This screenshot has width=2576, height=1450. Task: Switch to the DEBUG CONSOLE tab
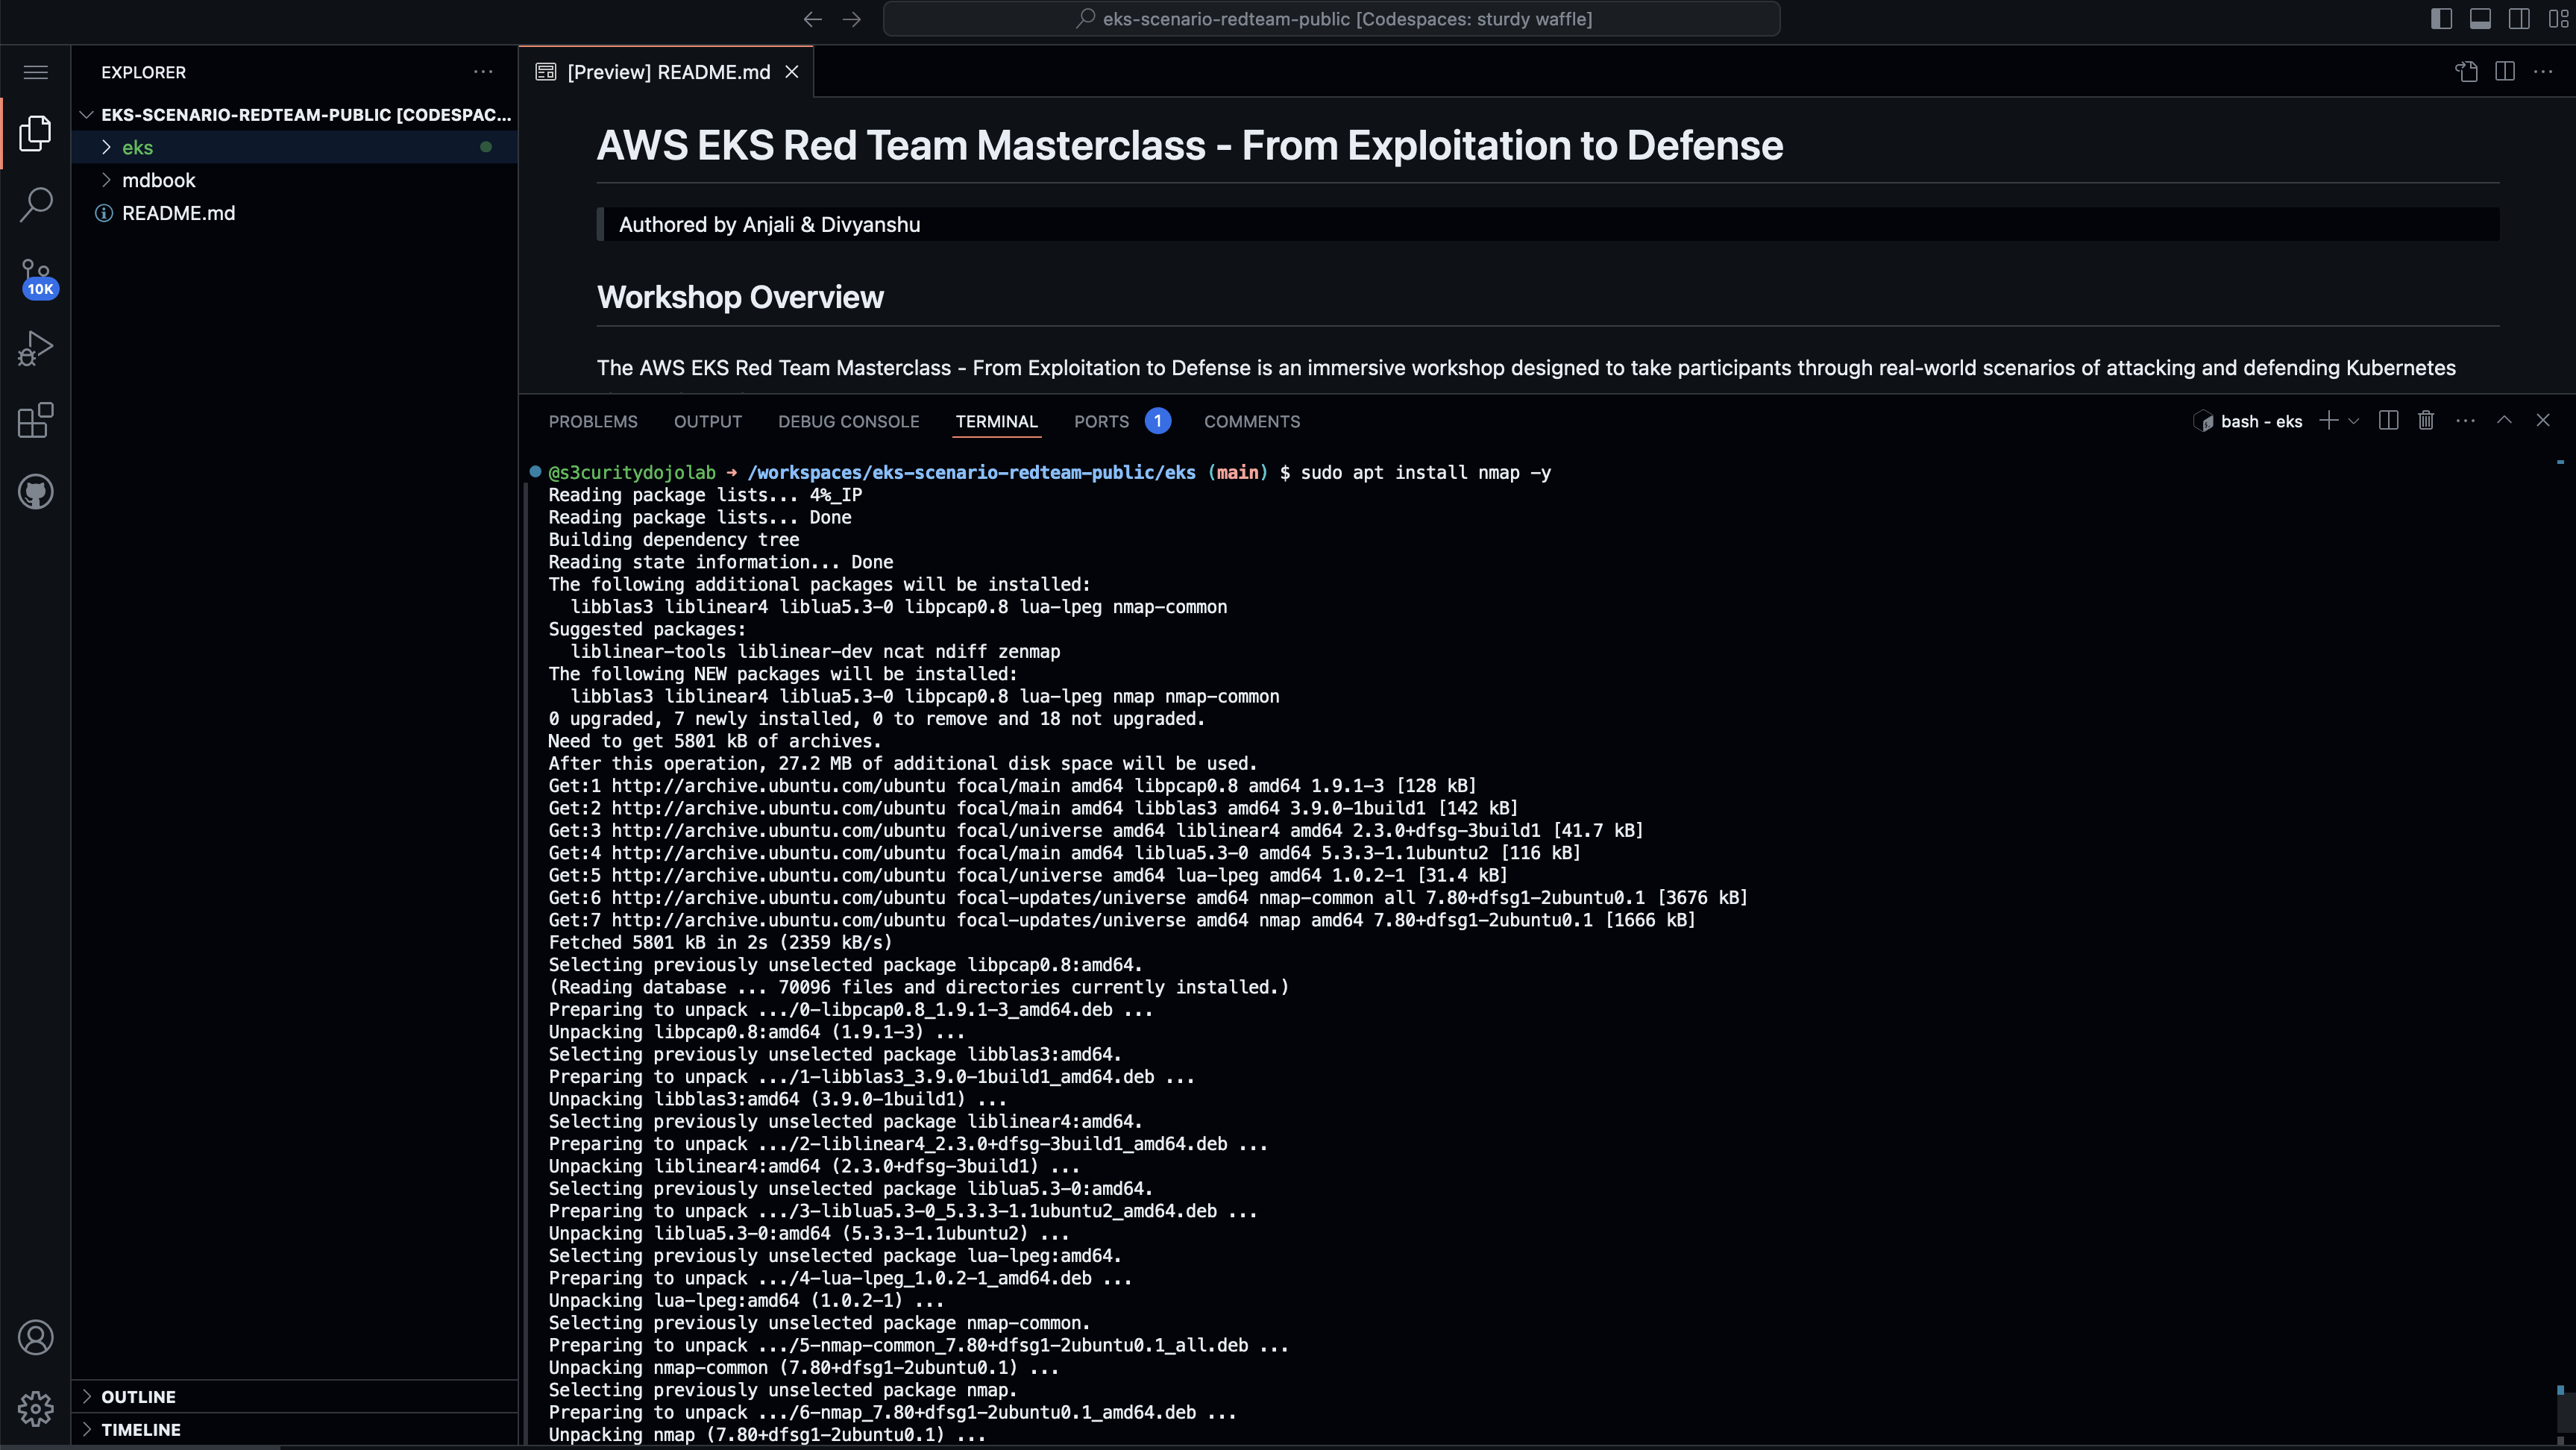[x=848, y=421]
